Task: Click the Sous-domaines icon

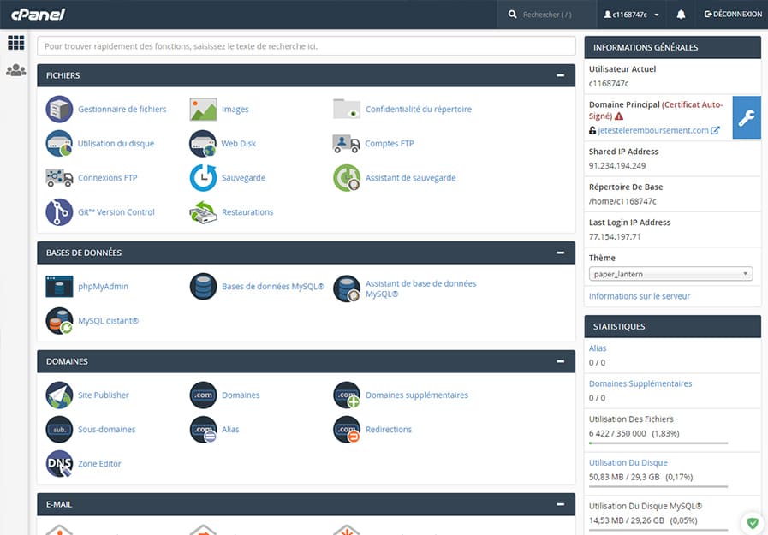Action: [x=59, y=429]
